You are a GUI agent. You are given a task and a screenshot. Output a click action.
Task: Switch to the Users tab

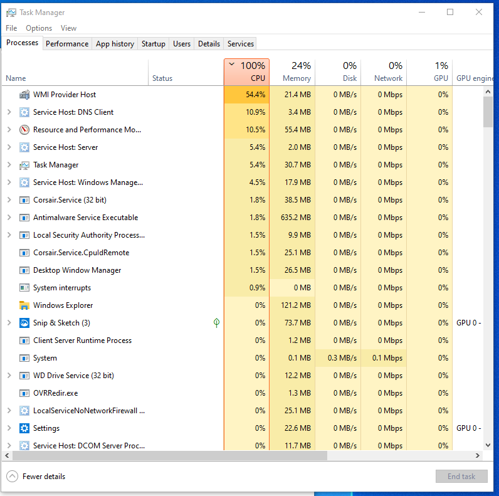click(182, 44)
